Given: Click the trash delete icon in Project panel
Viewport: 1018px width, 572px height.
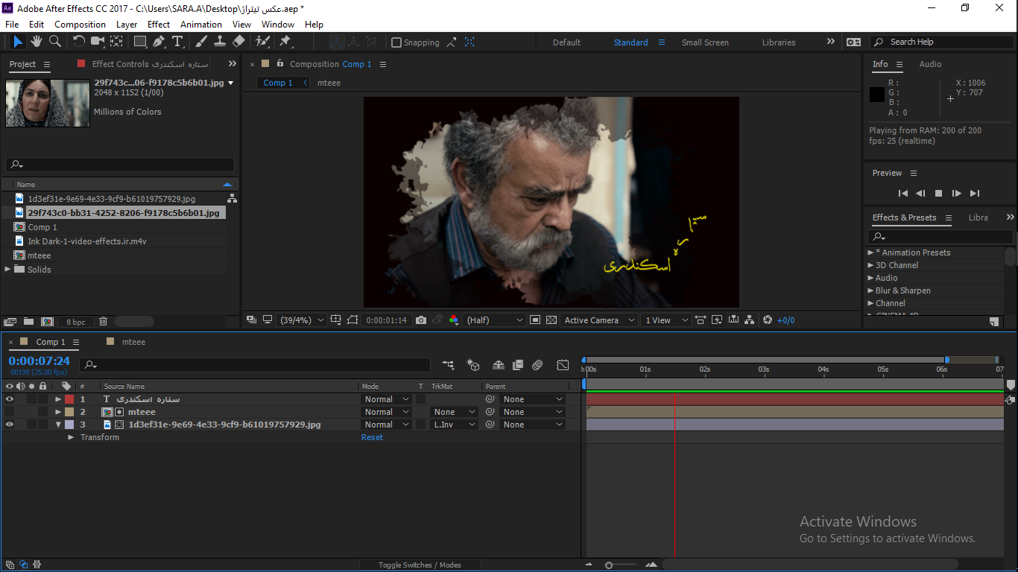Looking at the screenshot, I should [104, 322].
